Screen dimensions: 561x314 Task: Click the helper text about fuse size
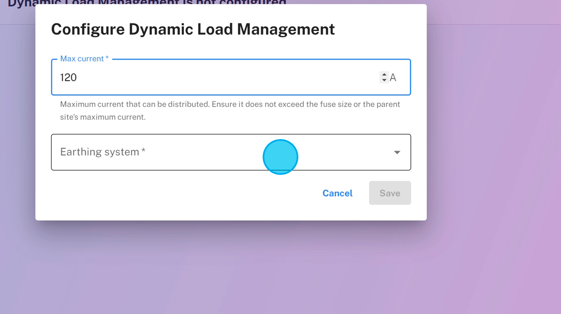[230, 104]
